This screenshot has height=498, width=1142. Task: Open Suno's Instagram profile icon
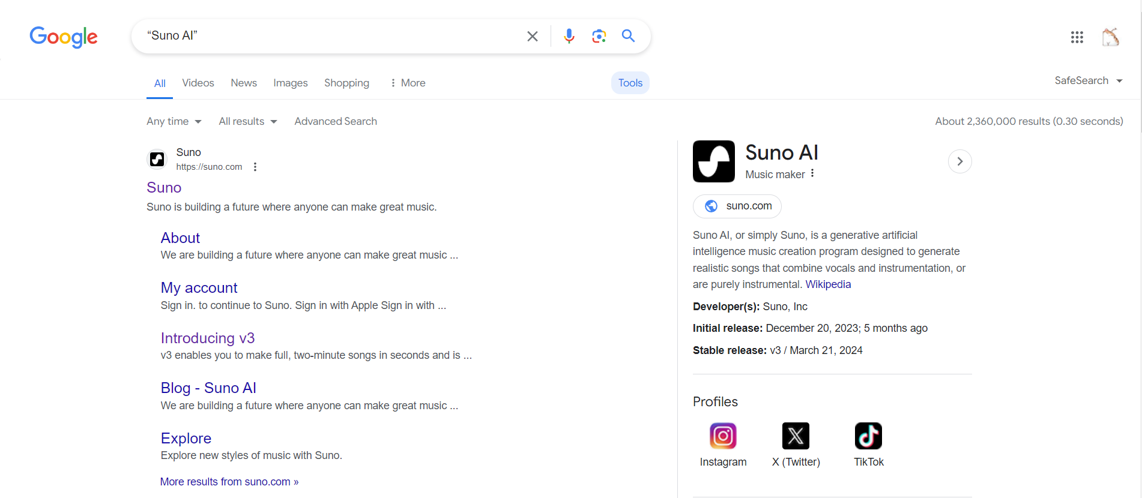[723, 436]
